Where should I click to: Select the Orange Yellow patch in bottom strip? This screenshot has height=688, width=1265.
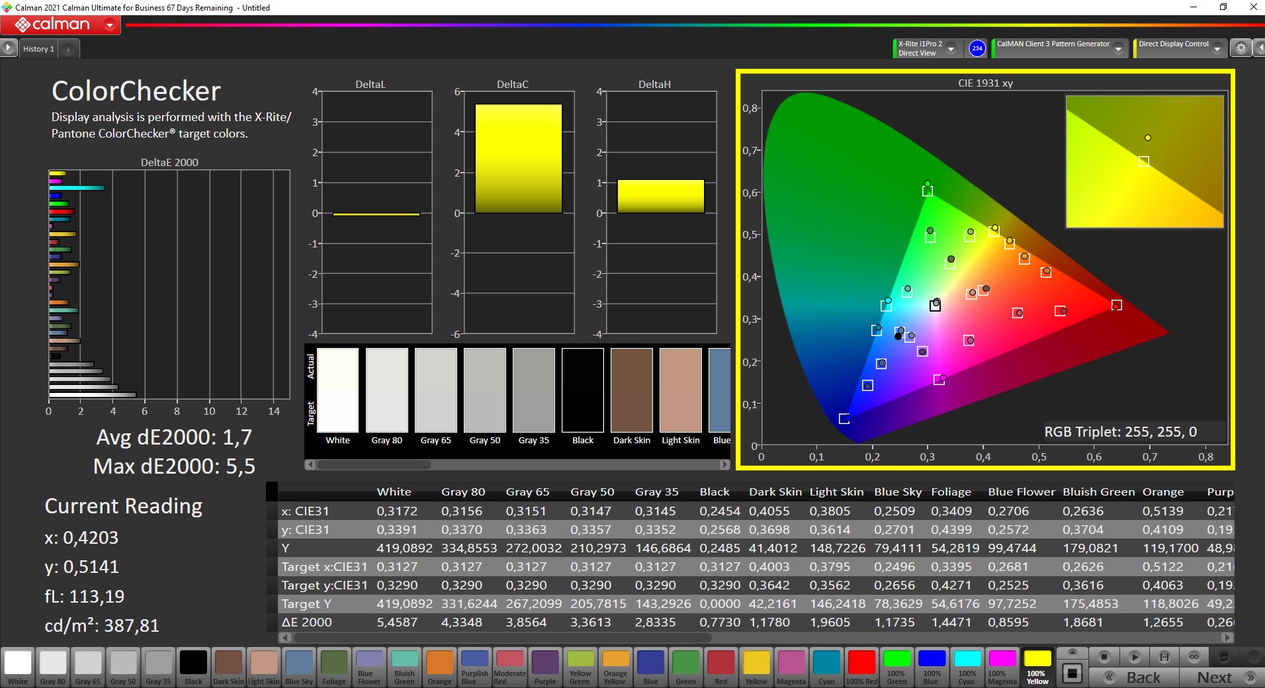[x=615, y=667]
